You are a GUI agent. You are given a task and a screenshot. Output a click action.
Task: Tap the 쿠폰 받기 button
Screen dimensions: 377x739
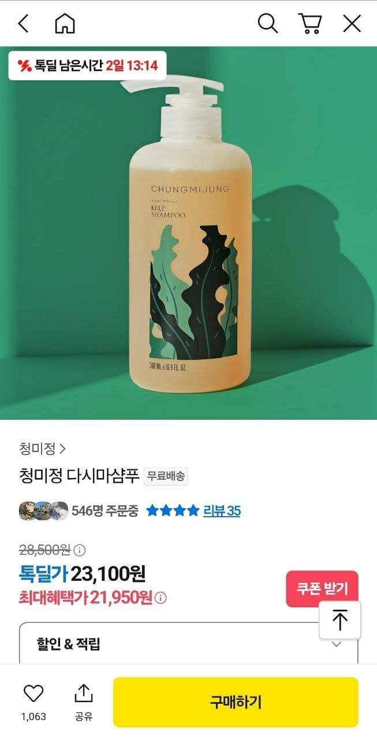tap(322, 588)
